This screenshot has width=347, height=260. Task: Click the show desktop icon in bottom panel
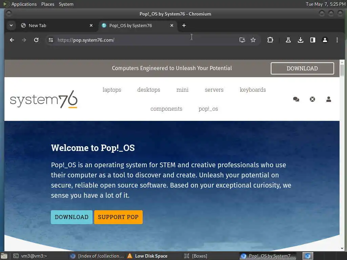4,256
